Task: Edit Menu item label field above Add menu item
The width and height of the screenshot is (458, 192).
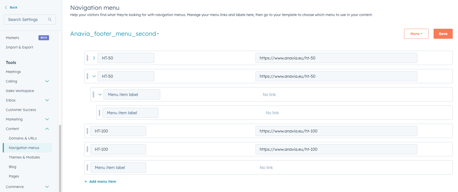Action: [118, 167]
